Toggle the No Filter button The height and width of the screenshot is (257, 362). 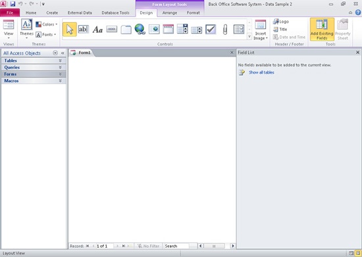click(148, 246)
